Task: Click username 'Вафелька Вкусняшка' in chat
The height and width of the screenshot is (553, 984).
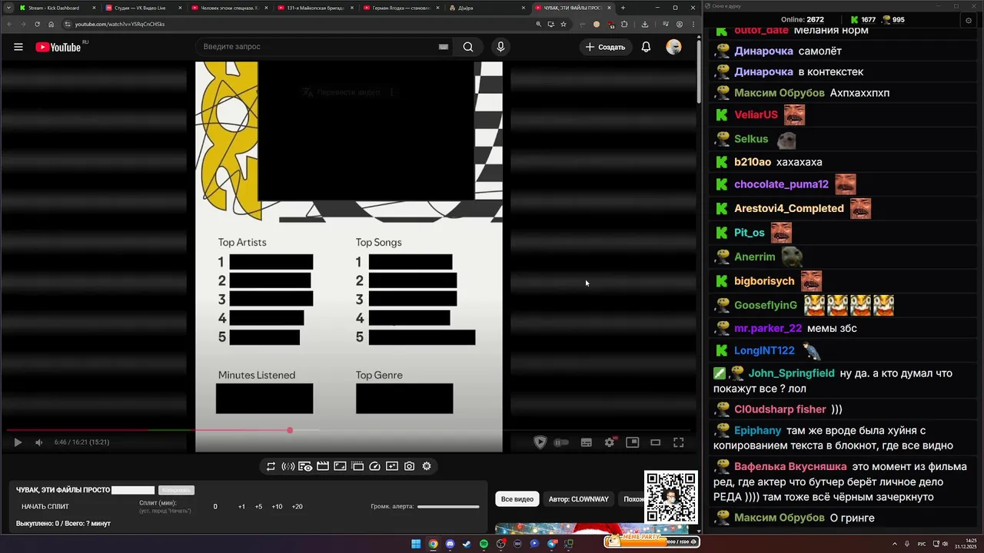Action: coord(790,466)
